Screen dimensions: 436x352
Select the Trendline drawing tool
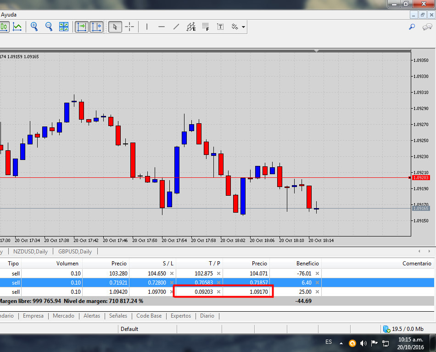point(176,27)
